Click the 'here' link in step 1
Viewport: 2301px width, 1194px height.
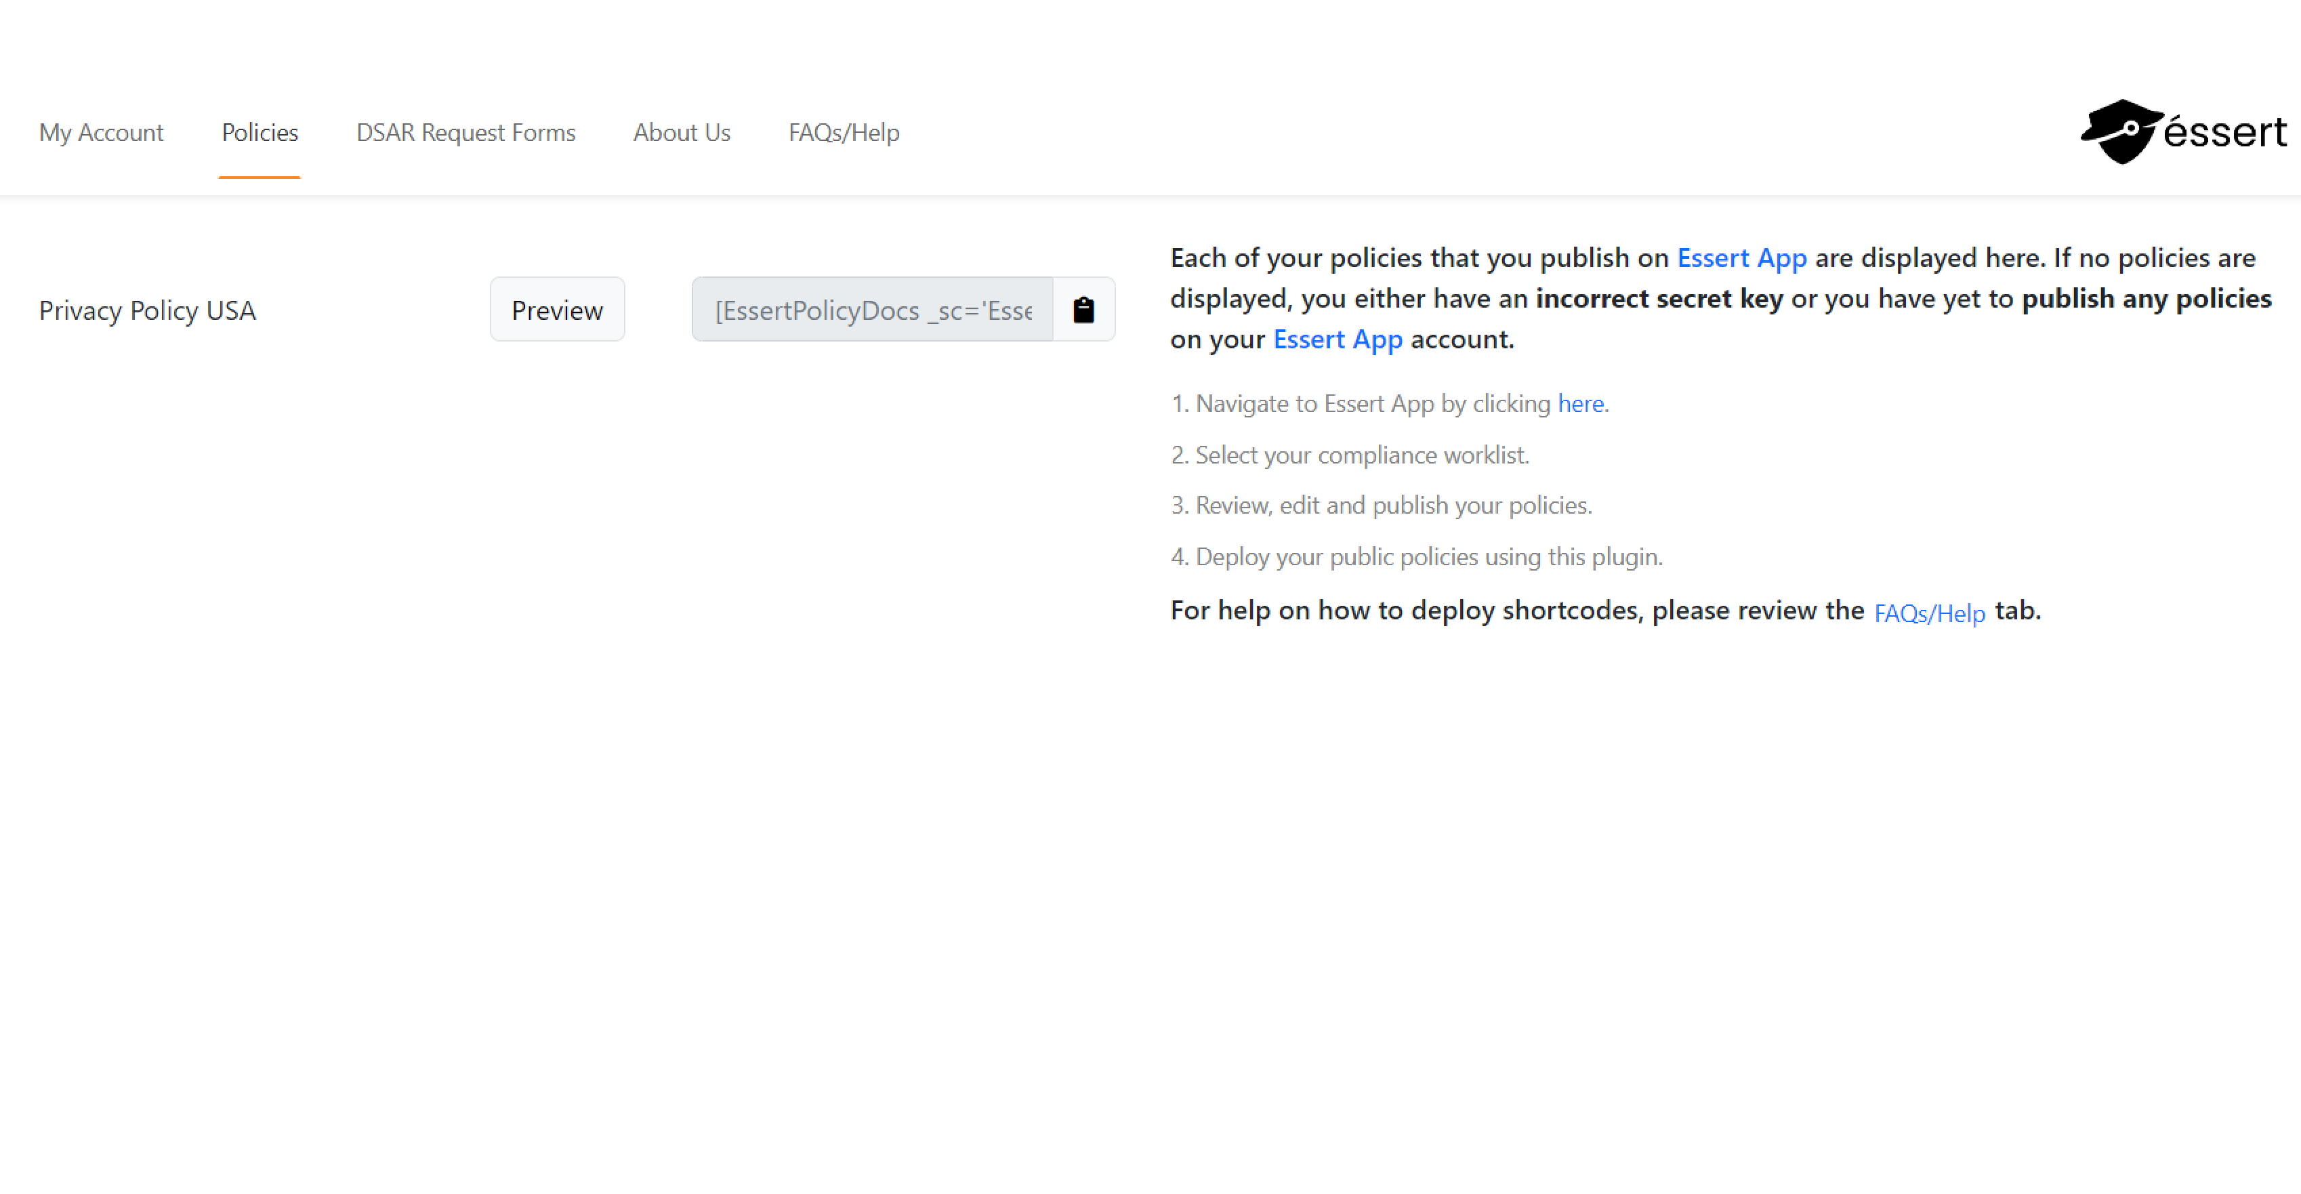click(x=1581, y=404)
